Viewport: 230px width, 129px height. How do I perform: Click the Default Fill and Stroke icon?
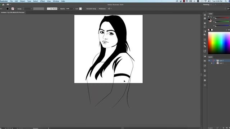coord(208,17)
